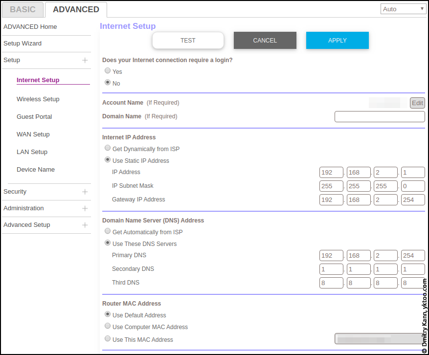
Task: Click Primary DNS last octet field
Action: click(x=413, y=256)
